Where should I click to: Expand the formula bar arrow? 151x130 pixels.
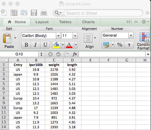click(x=148, y=54)
